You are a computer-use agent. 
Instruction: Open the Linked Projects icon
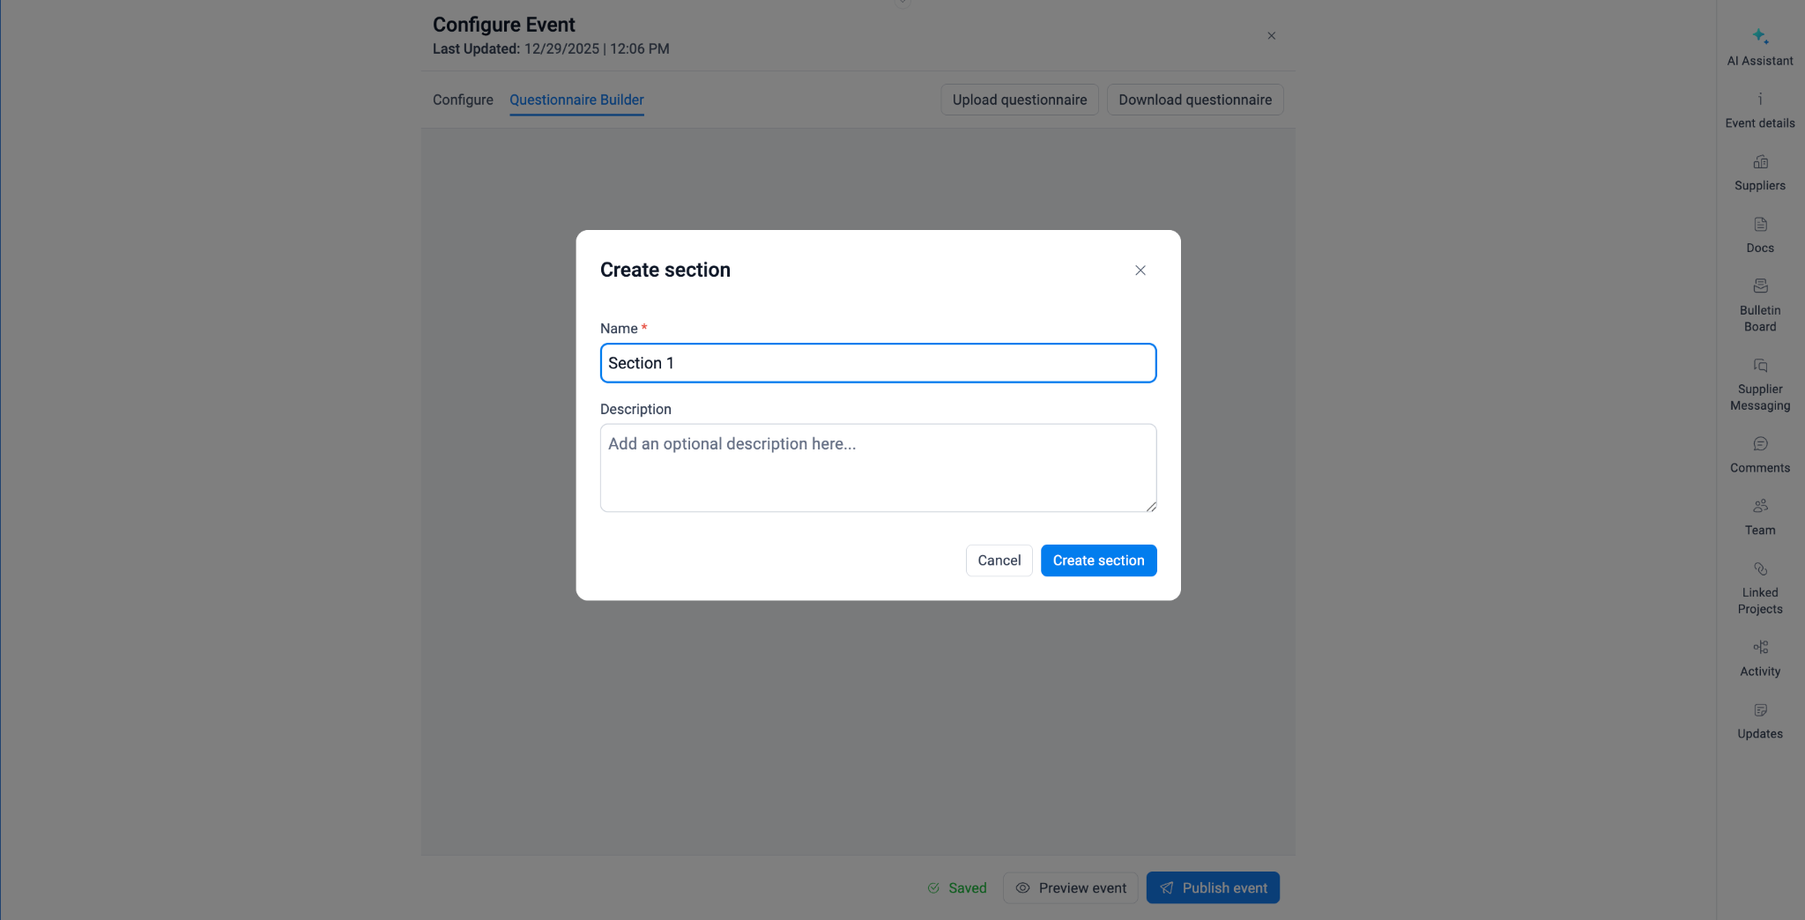(1760, 569)
